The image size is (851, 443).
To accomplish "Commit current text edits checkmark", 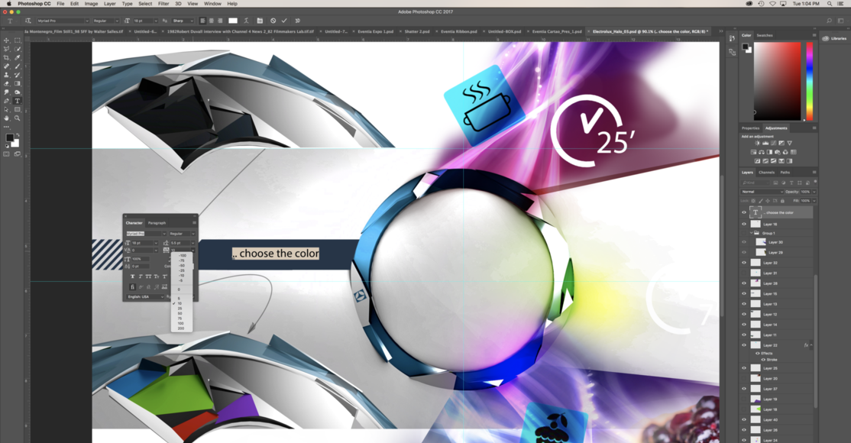I will point(284,21).
